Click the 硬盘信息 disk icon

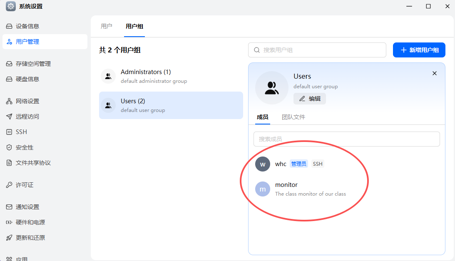[x=9, y=79]
